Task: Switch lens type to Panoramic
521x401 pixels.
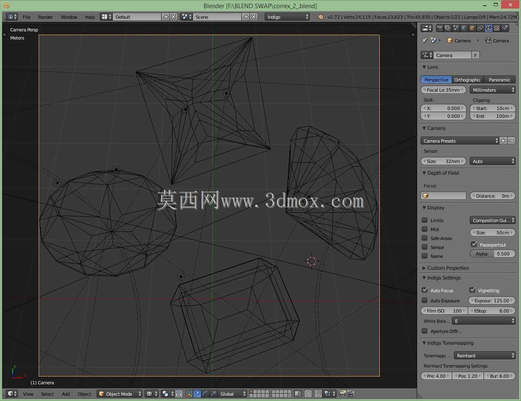Action: (499, 80)
